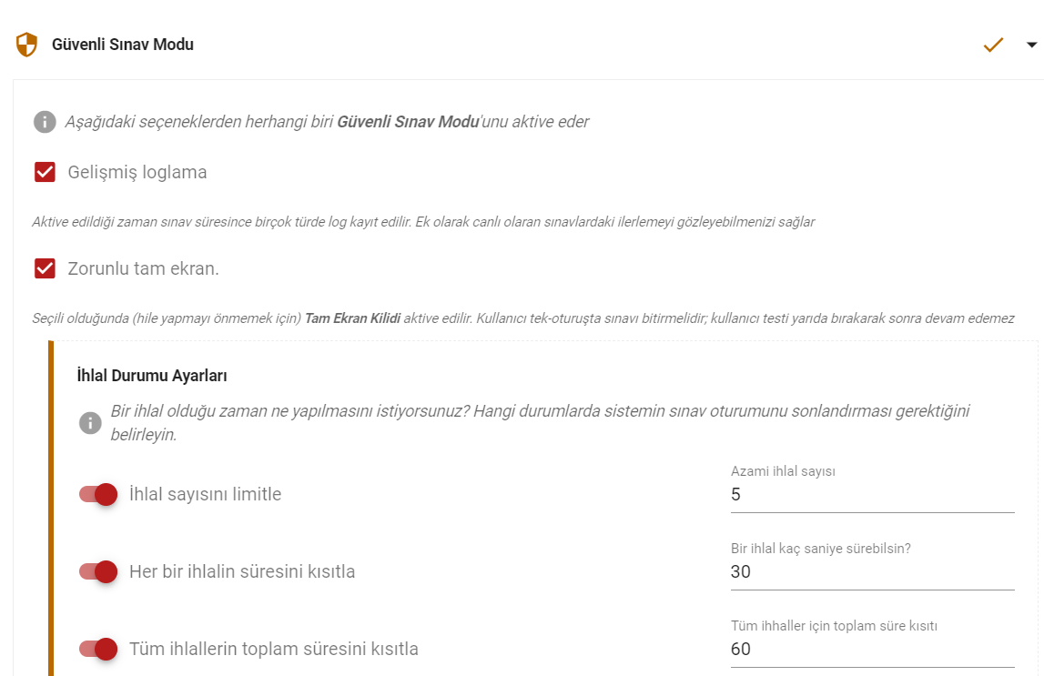1044x676 pixels.
Task: Disable the İhlal sayısını limitle toggle
Action: (x=98, y=494)
